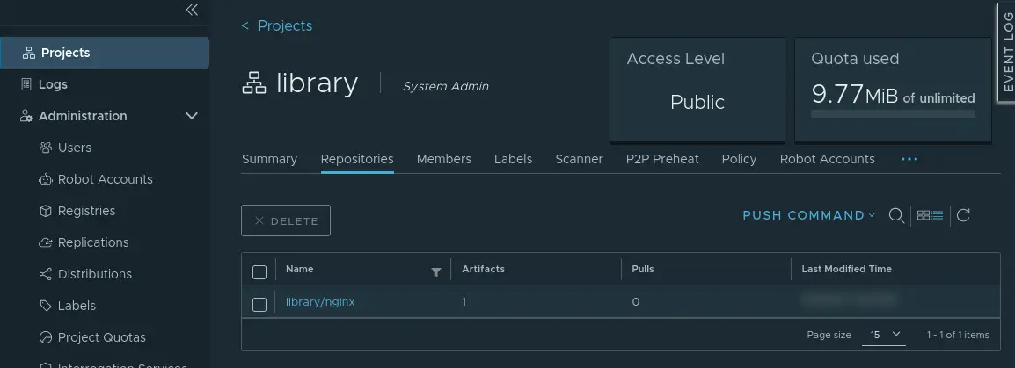The height and width of the screenshot is (368, 1015).
Task: Collapse the sidebar with double chevron icon
Action: pos(192,10)
